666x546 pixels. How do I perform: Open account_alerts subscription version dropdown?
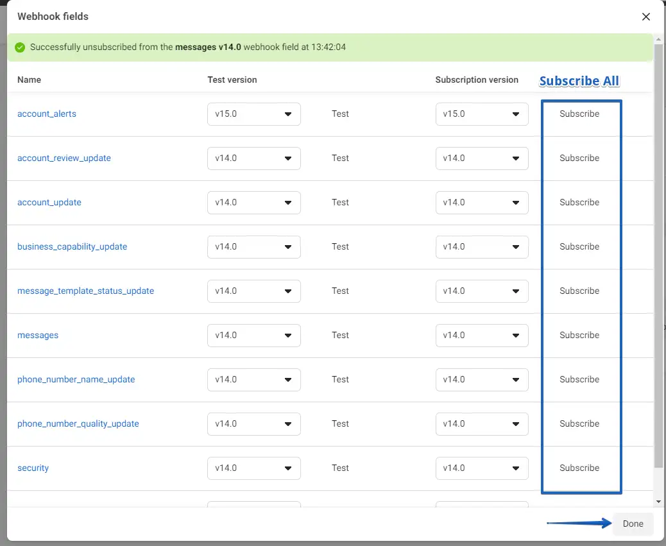[482, 114]
